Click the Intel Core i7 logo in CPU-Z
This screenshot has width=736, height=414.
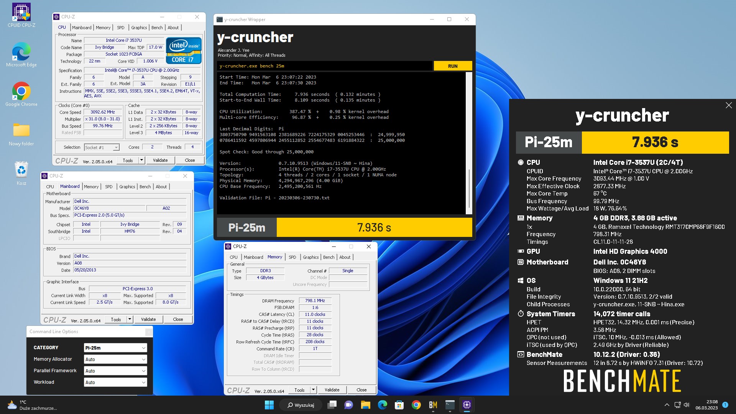pyautogui.click(x=184, y=50)
